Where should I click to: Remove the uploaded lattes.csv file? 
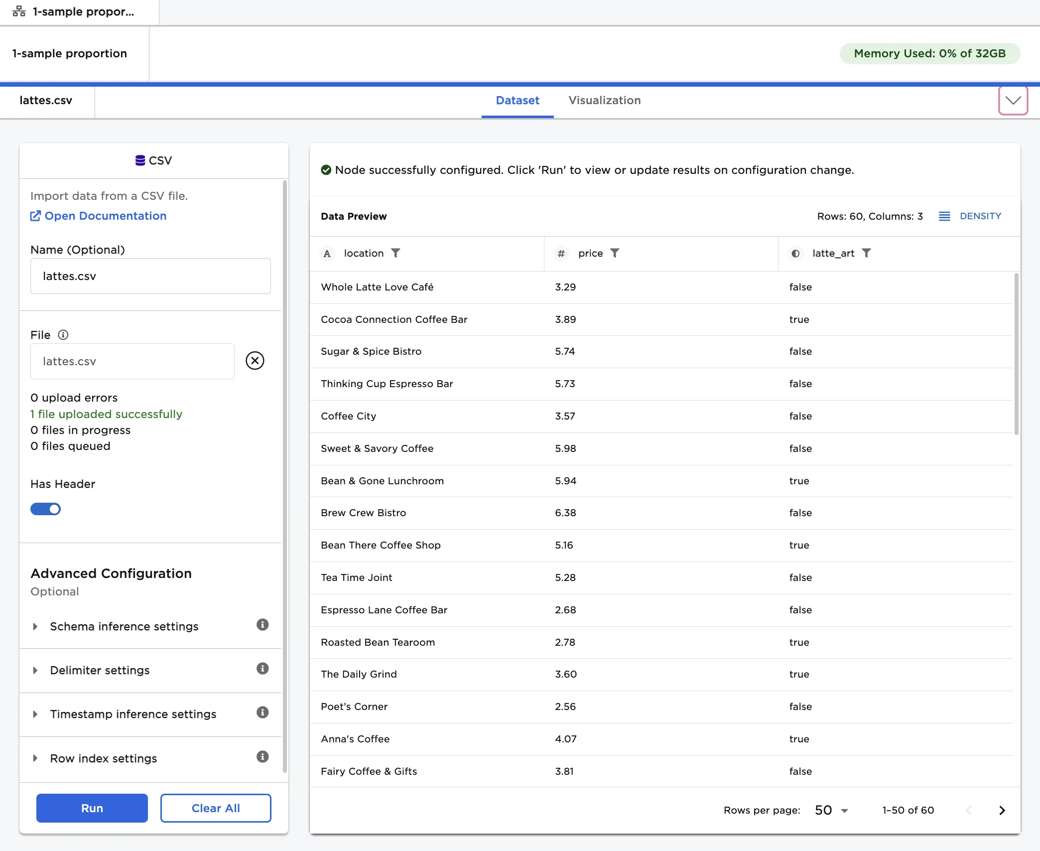point(255,361)
